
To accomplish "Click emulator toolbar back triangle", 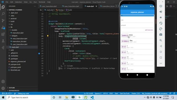I will pyautogui.click(x=161, y=46).
